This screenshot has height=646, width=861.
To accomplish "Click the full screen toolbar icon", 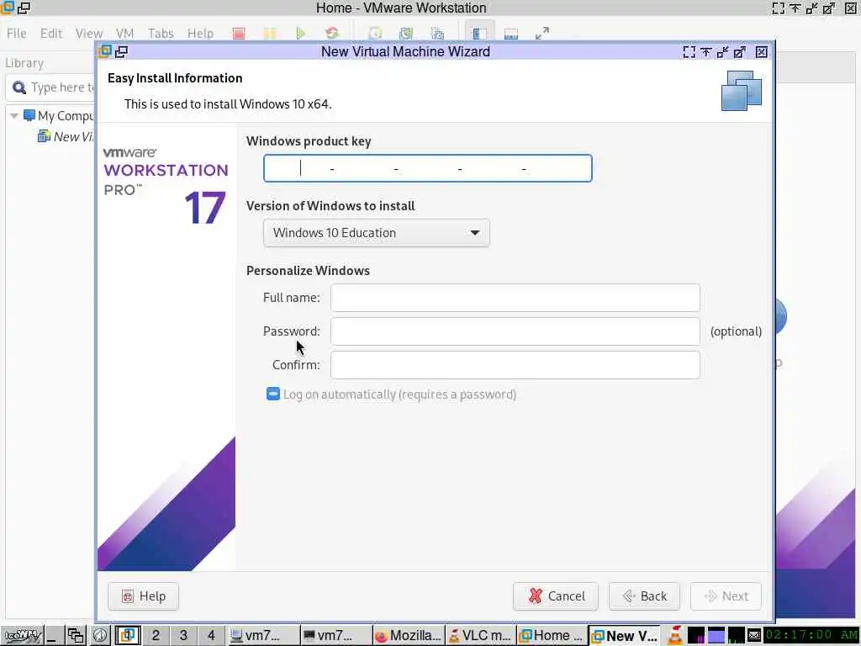I will tap(542, 34).
